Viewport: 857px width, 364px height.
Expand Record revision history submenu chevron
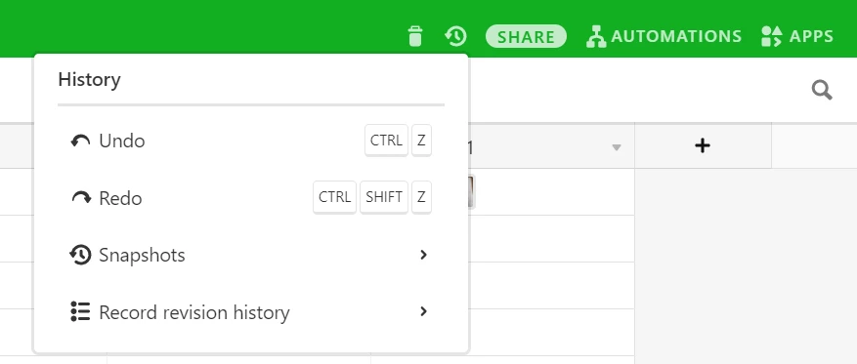pos(423,311)
